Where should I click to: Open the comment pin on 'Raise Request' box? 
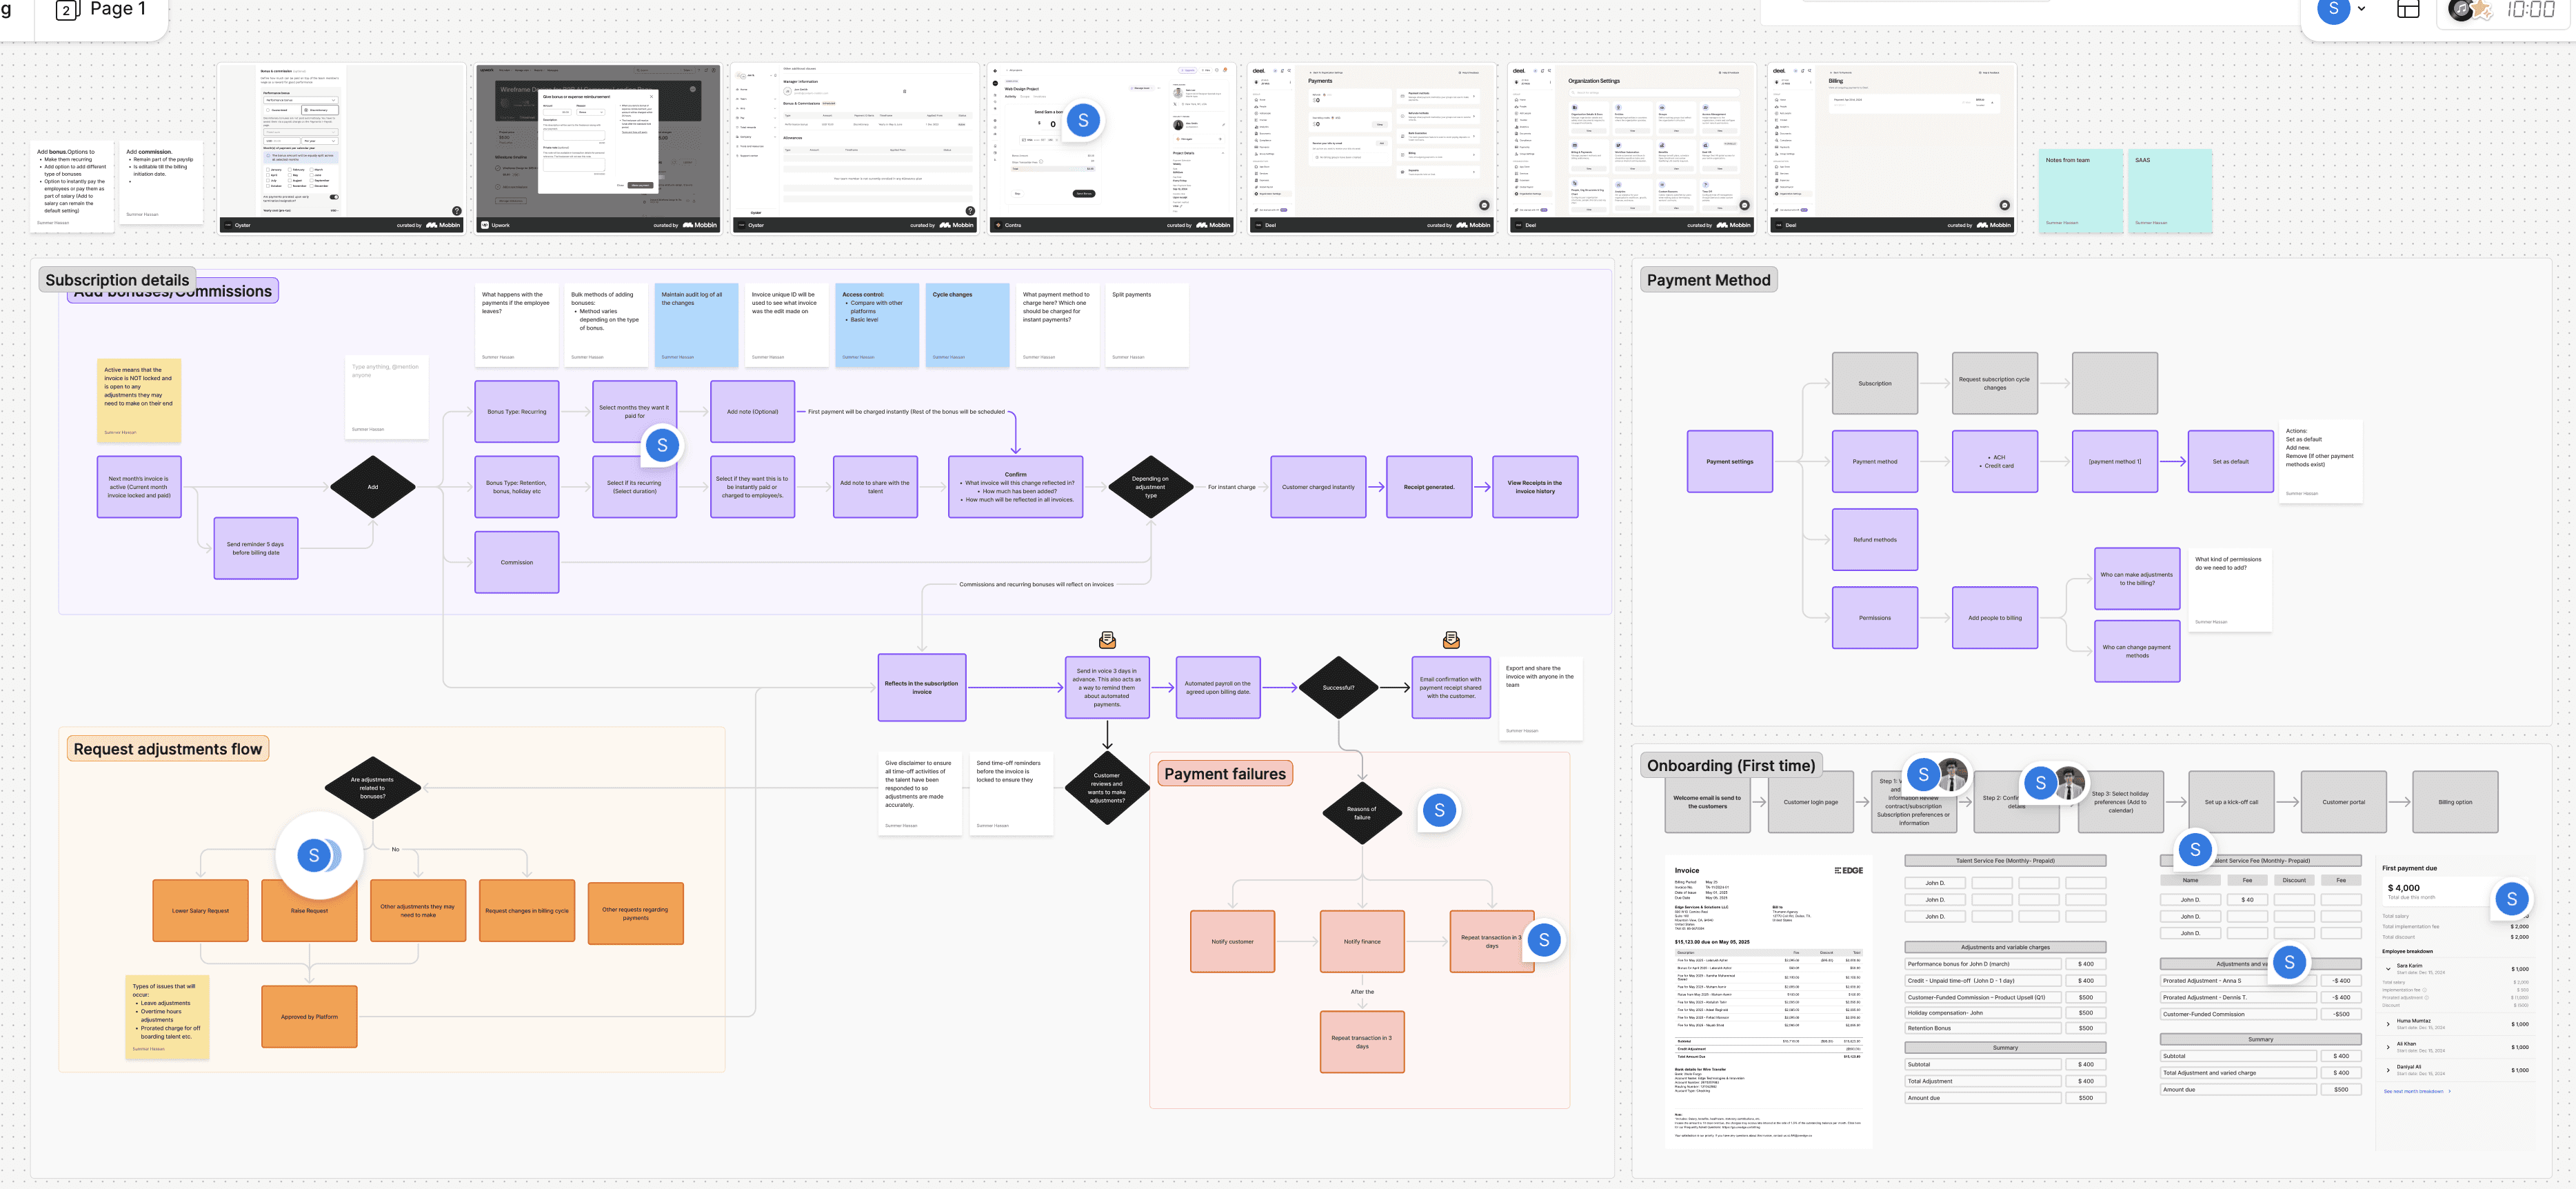tap(315, 855)
